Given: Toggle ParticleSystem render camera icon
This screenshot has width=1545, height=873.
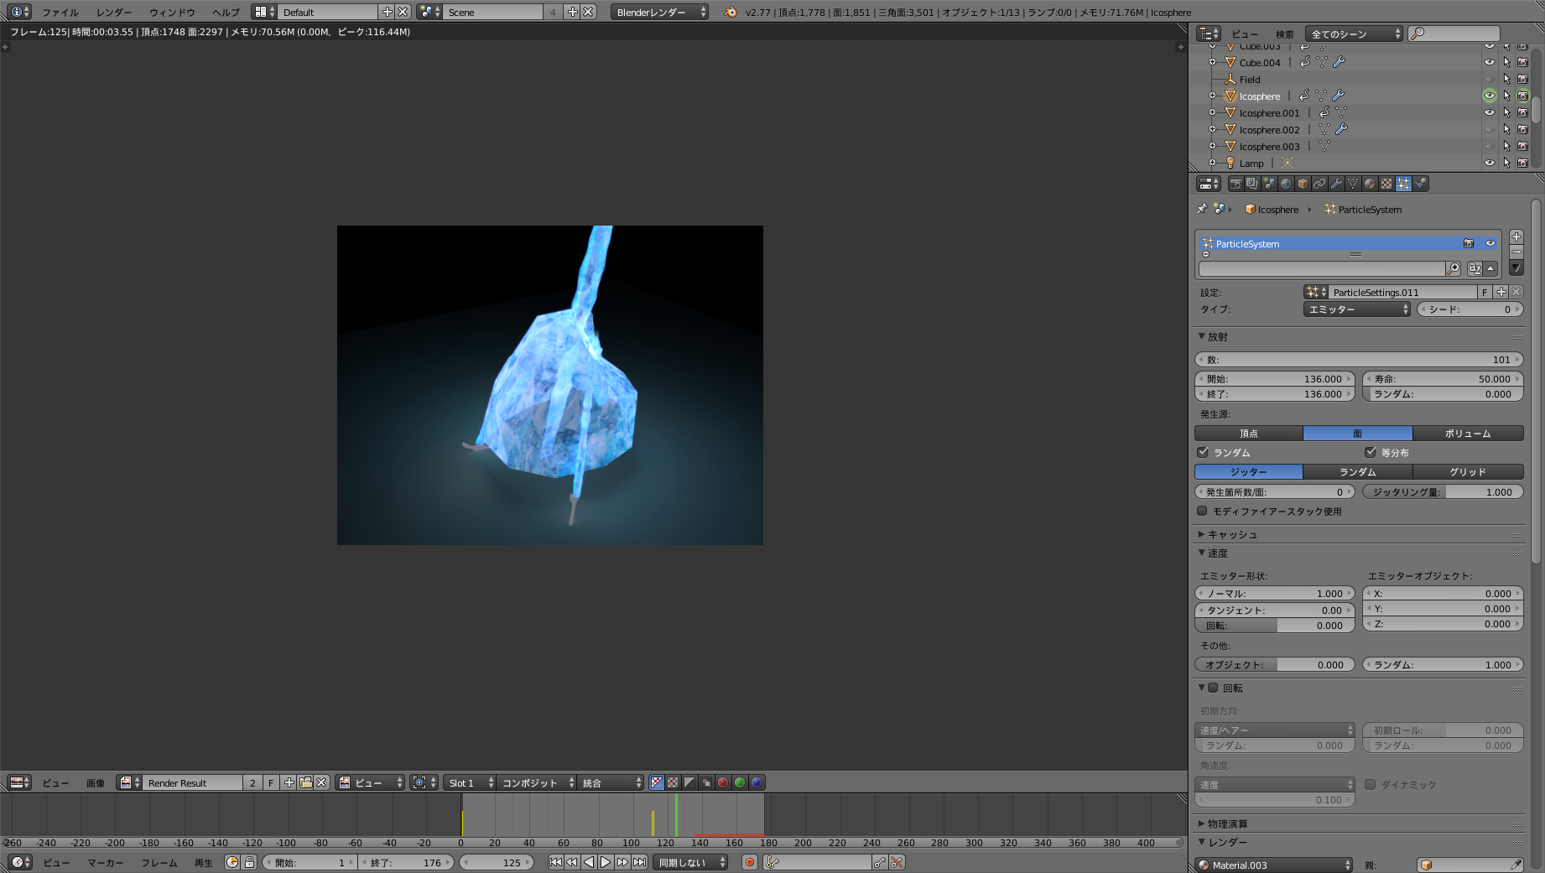Looking at the screenshot, I should pos(1469,243).
